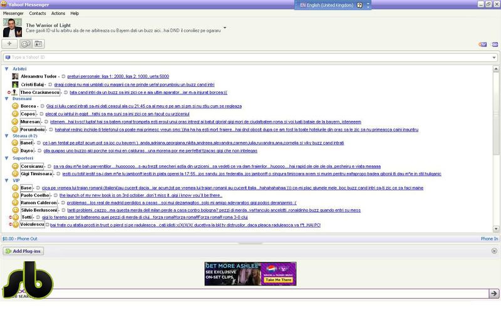Open Paolo Coelho's book launch status link
Image resolution: width=501 pixels, height=313 pixels.
coord(140,195)
